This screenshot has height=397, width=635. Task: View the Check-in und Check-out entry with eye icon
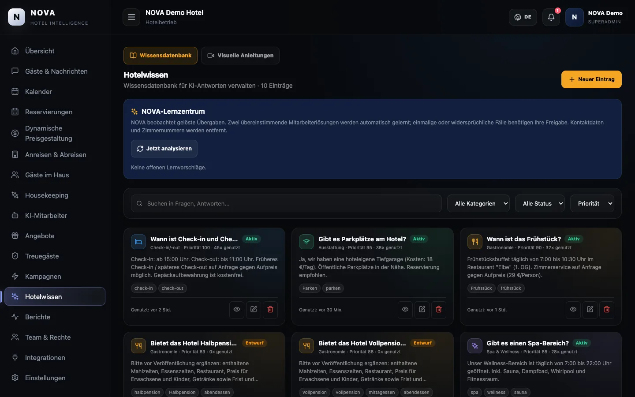[237, 310]
